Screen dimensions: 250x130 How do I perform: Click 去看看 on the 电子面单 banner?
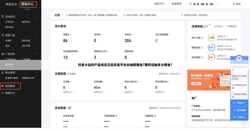(x=196, y=83)
